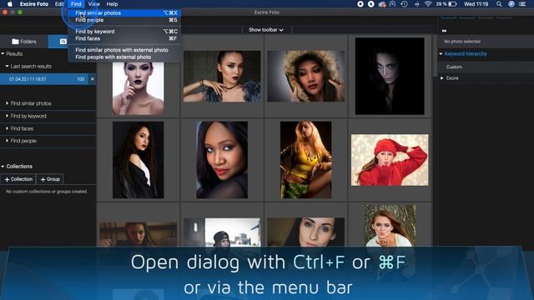Choose Find similar photos with external photo
This screenshot has width=534, height=300.
(x=124, y=50)
